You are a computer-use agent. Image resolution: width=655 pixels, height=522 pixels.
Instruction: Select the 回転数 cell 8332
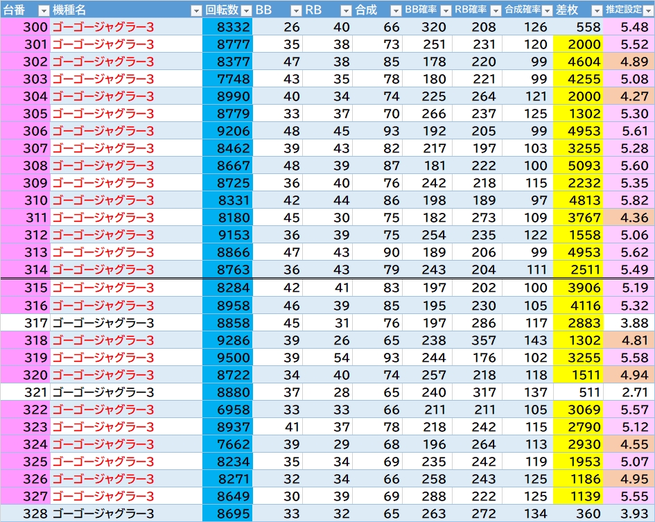point(227,27)
